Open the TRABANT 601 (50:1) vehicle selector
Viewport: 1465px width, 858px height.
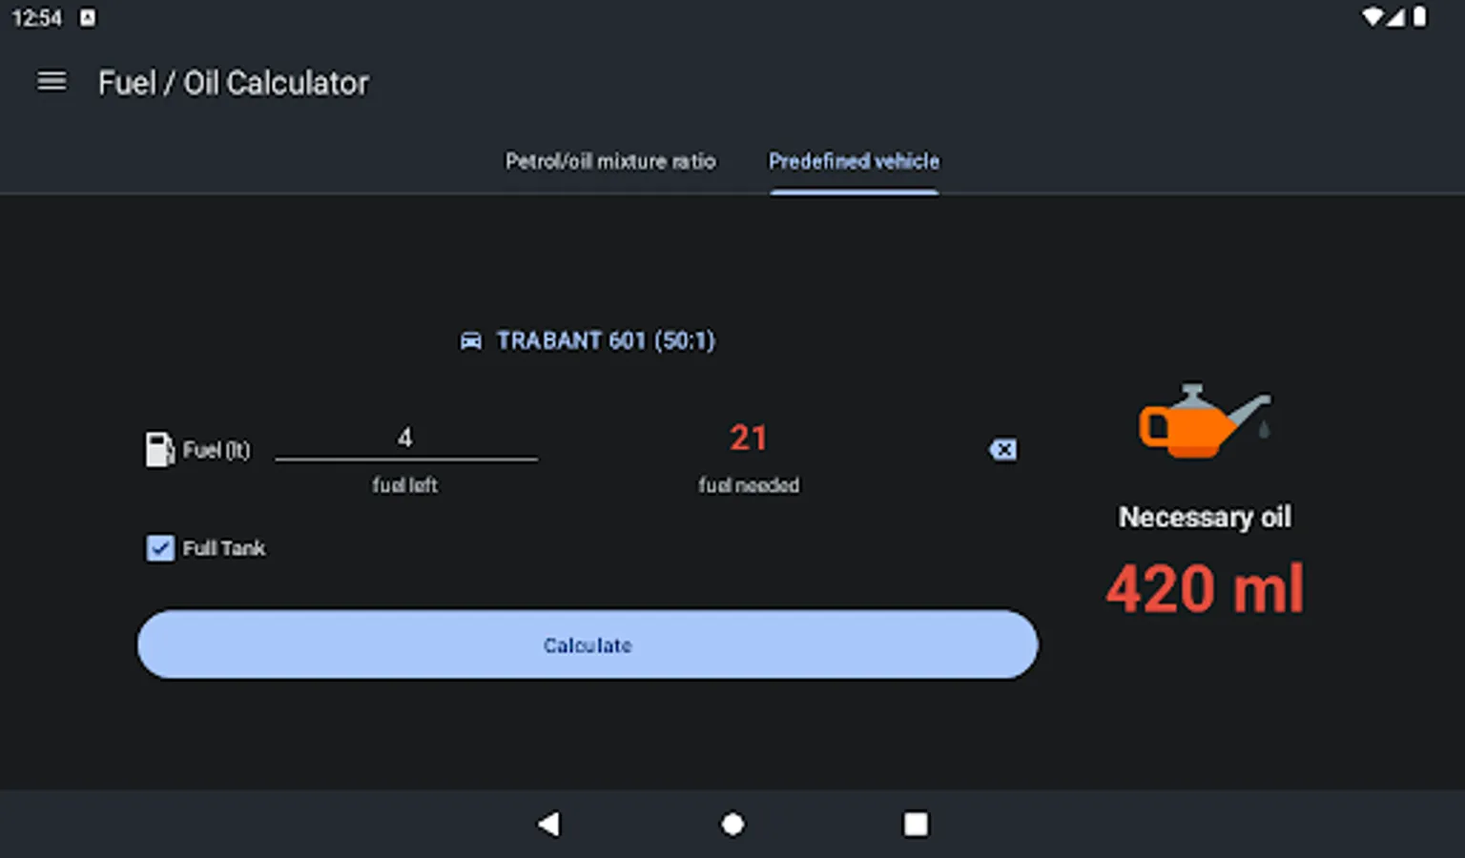pyautogui.click(x=605, y=341)
